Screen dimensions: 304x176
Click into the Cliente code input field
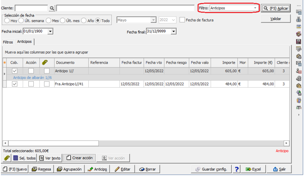(31, 8)
